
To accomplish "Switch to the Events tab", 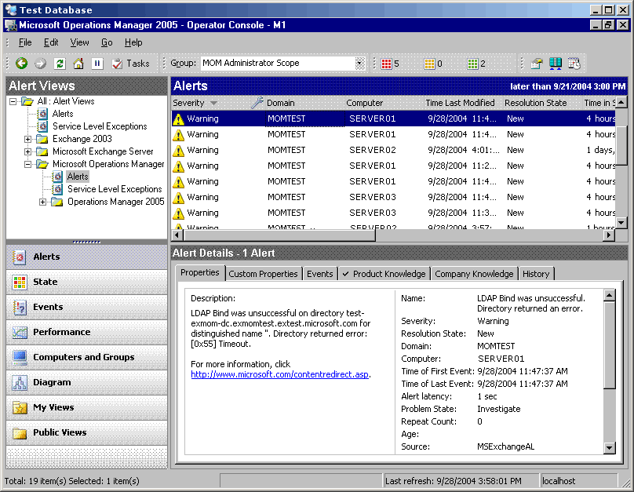I will 319,274.
